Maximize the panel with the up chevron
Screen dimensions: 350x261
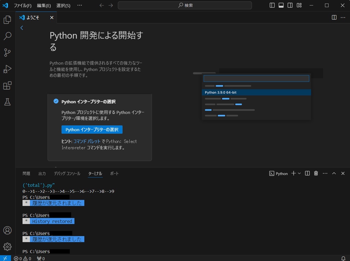(334, 173)
